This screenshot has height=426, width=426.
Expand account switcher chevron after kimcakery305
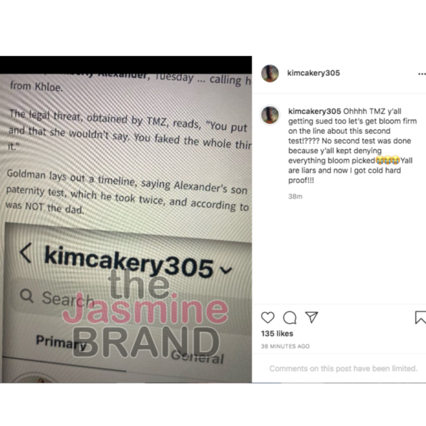(x=226, y=270)
